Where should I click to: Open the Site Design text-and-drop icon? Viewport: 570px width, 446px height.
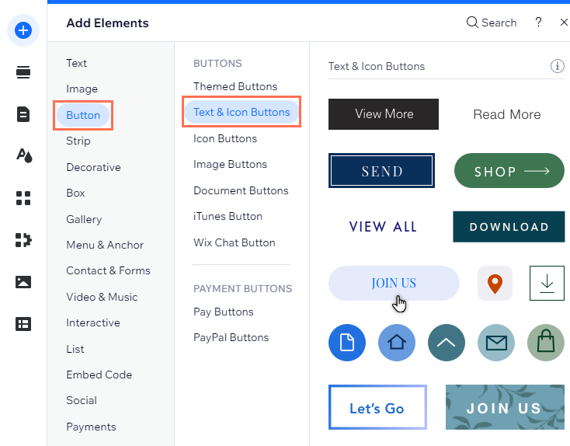click(23, 155)
